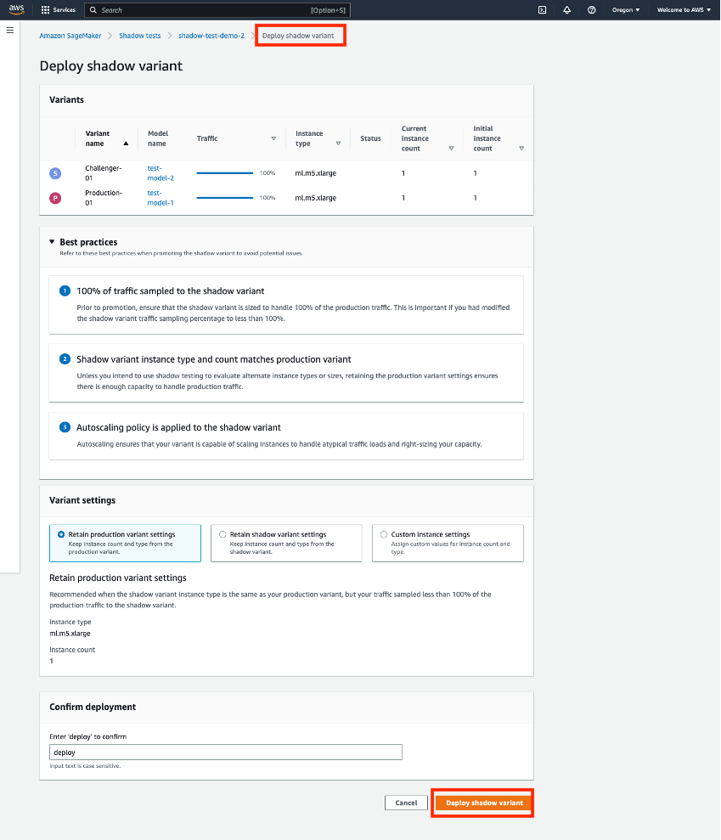
Task: Open the Welcome to AWS account menu
Action: pyautogui.click(x=685, y=10)
